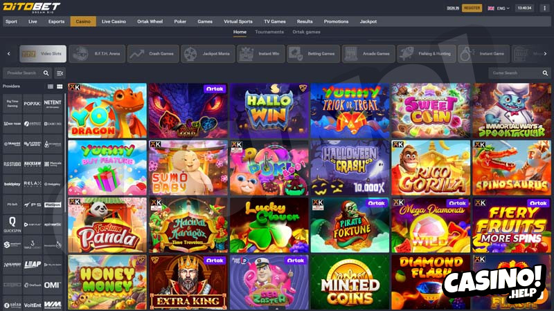Launch the Fortune Panda game

[x=107, y=225]
